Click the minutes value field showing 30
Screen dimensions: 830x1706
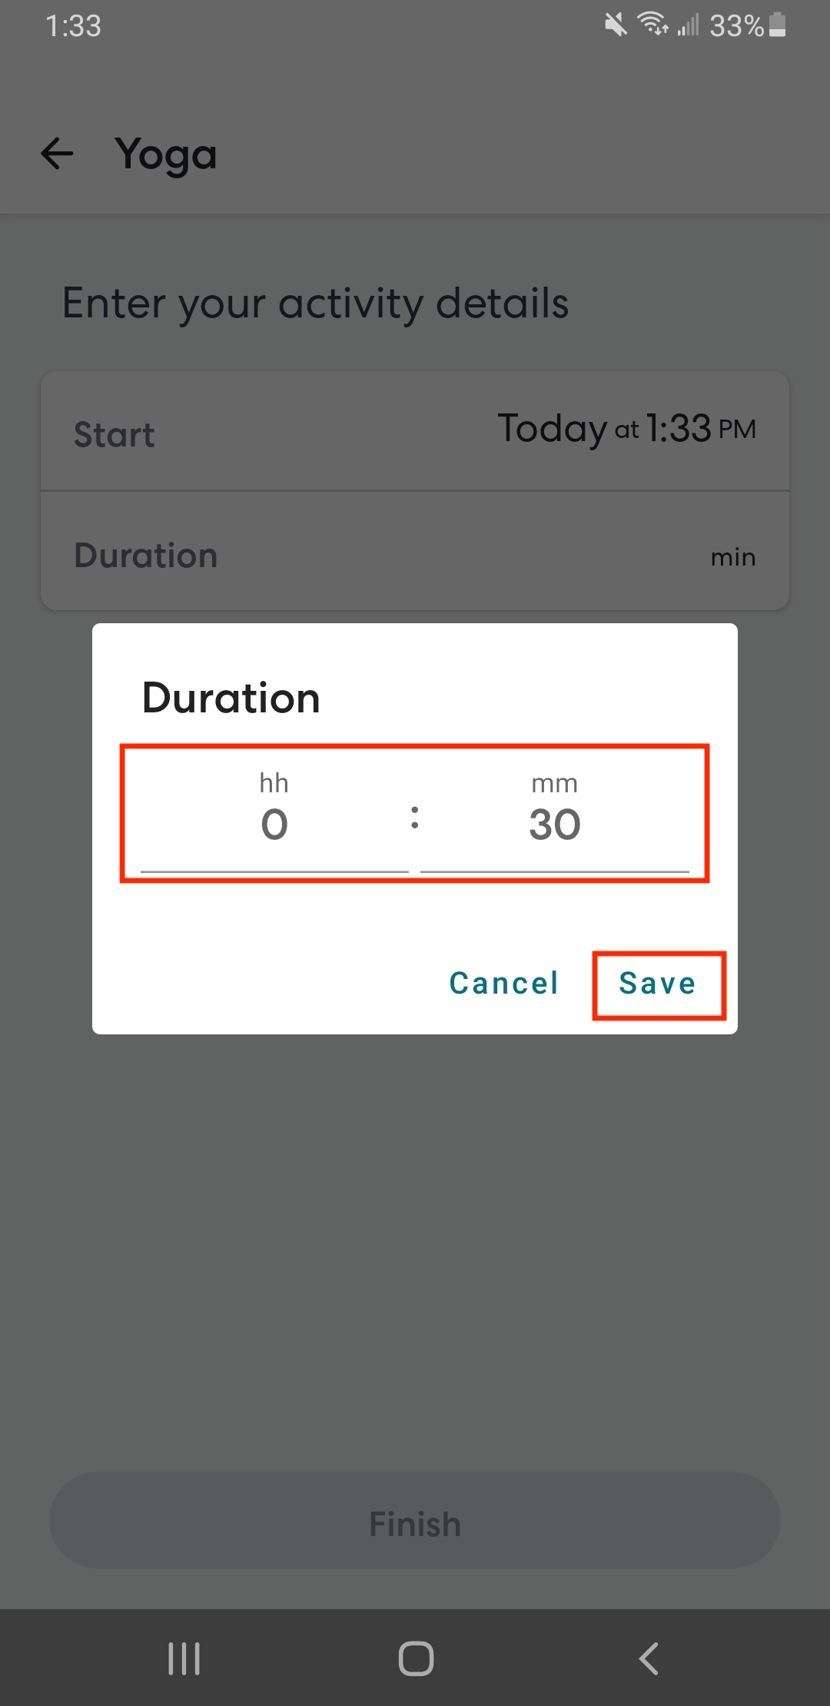[554, 825]
